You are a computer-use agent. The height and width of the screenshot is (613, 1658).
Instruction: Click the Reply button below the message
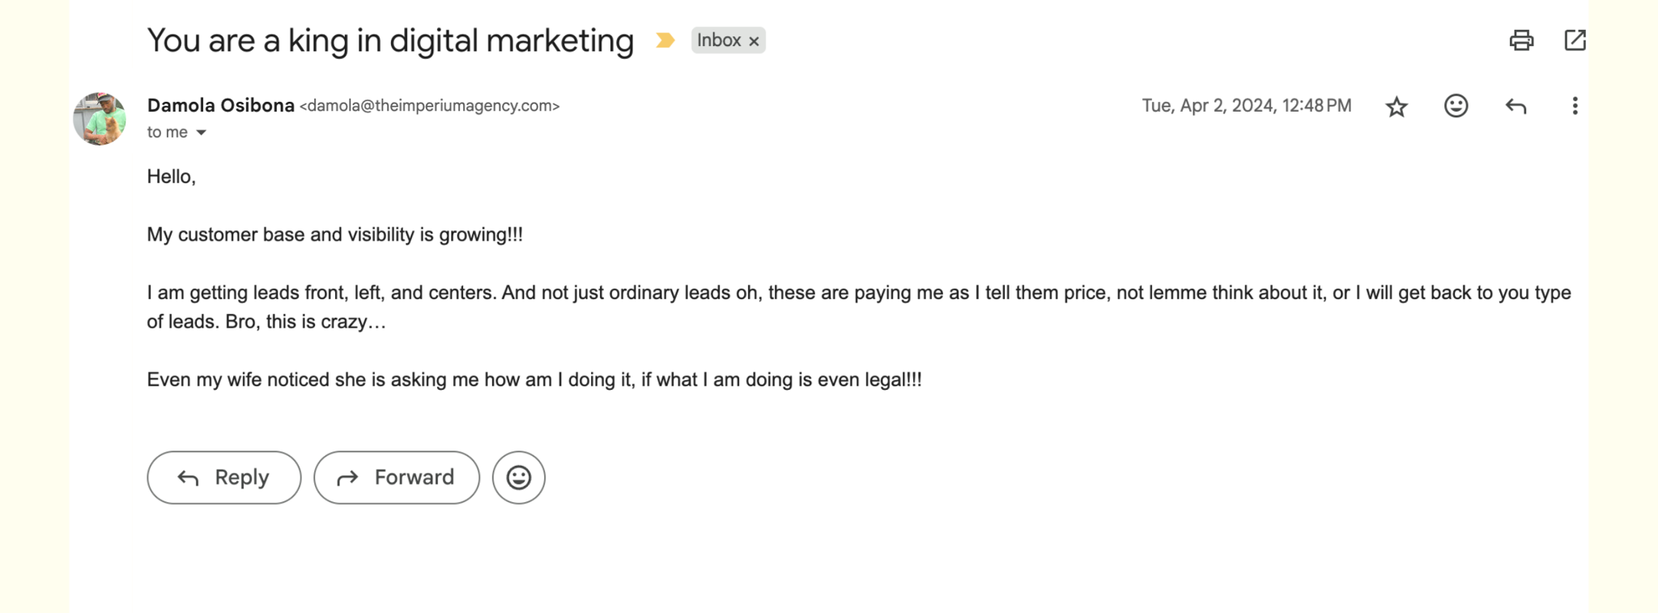pos(224,477)
